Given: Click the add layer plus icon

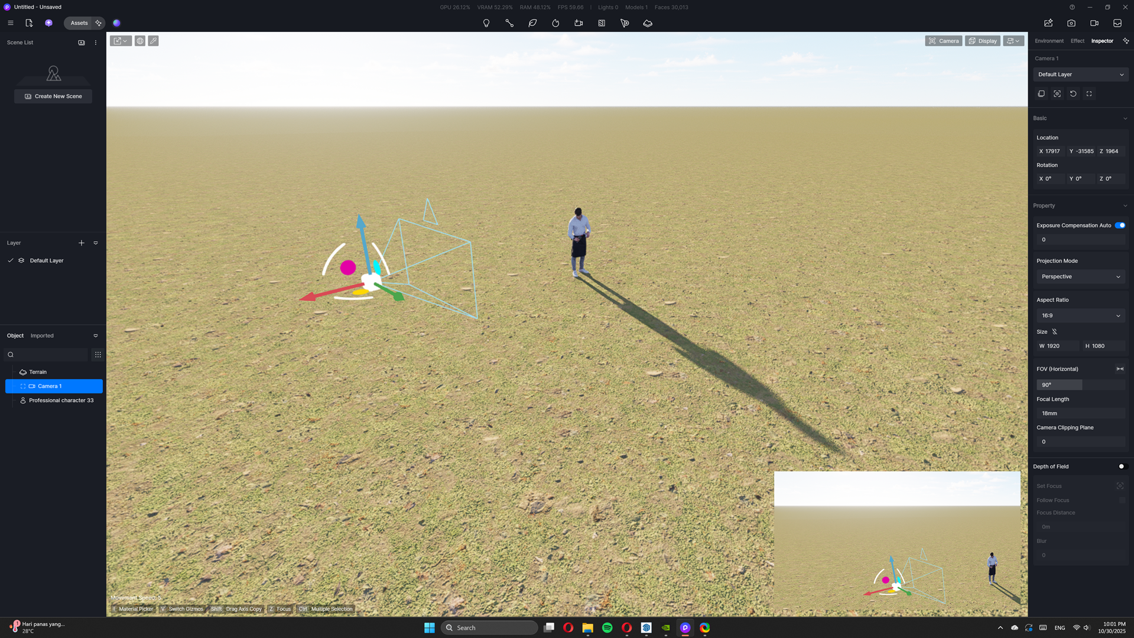Looking at the screenshot, I should click(82, 243).
